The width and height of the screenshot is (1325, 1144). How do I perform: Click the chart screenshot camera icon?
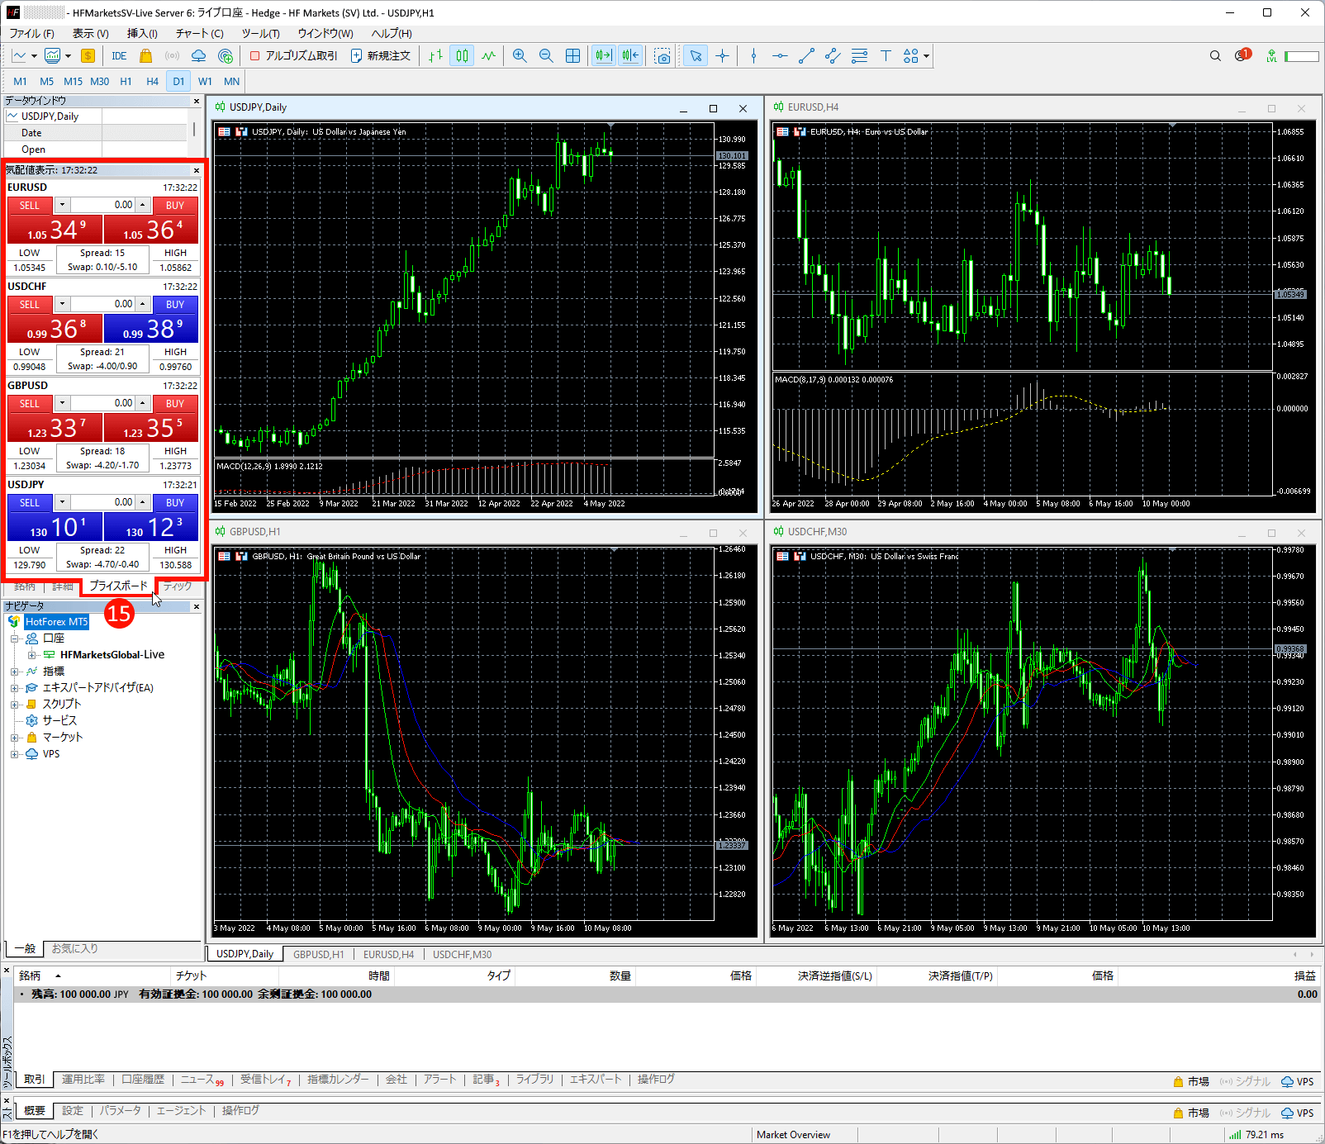click(x=662, y=56)
